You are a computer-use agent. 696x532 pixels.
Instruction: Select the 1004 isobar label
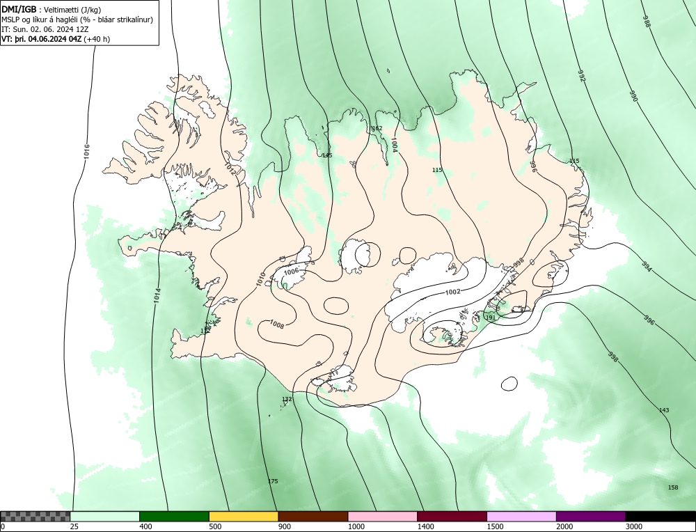pyautogui.click(x=394, y=145)
